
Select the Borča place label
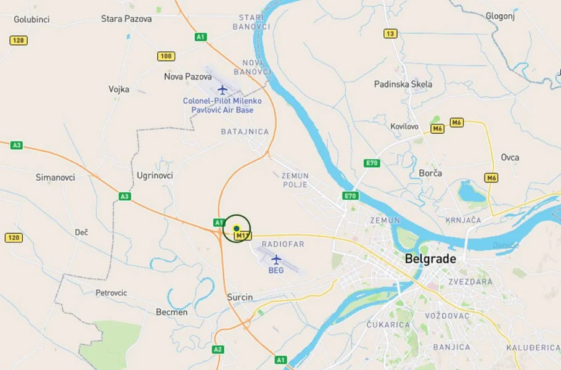click(x=430, y=173)
